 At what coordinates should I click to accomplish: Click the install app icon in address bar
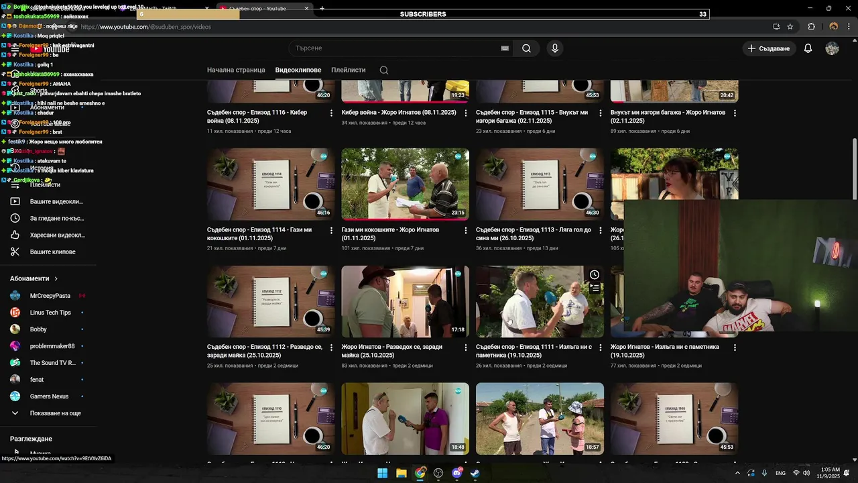[776, 27]
